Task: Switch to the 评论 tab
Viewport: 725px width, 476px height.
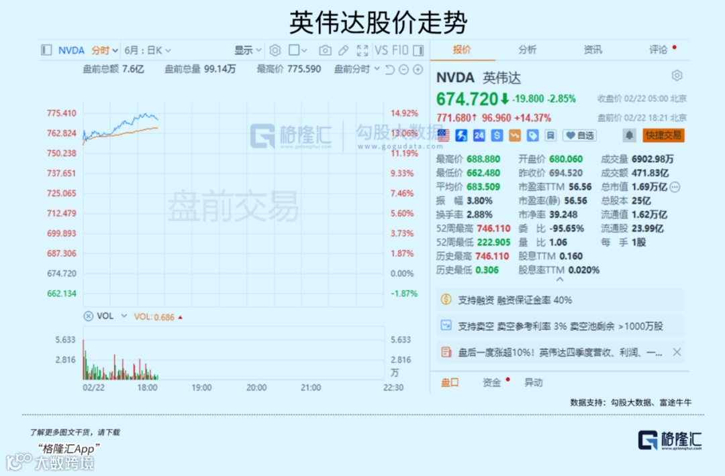Action: click(x=659, y=50)
